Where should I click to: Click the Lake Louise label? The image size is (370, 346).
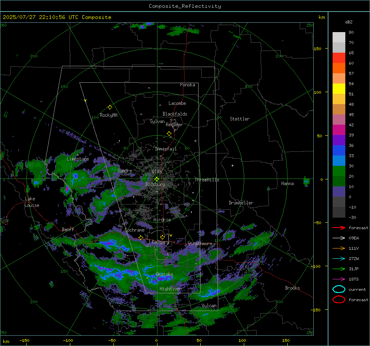(32, 202)
